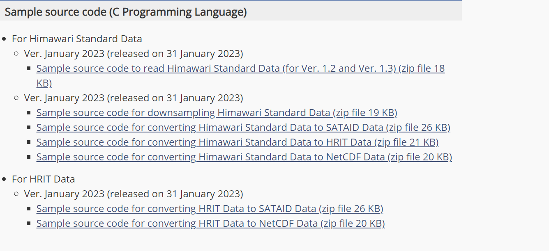
Task: Click the square bullet beside the SATAID converter link
Action: pyautogui.click(x=28, y=127)
